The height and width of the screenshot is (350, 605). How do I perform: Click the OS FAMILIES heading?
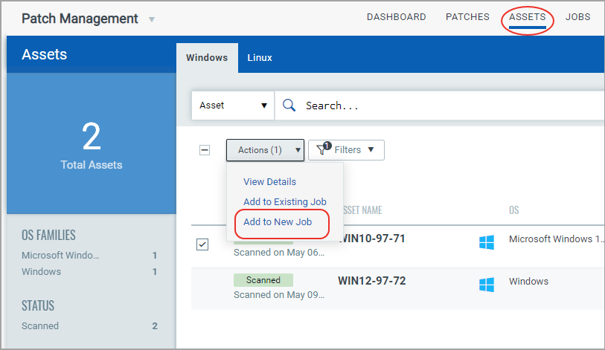(48, 235)
